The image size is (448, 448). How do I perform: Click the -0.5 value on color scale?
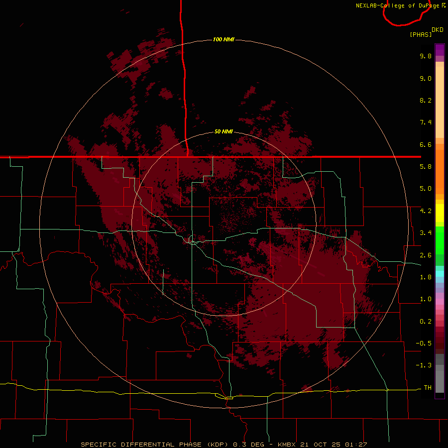click(x=424, y=343)
